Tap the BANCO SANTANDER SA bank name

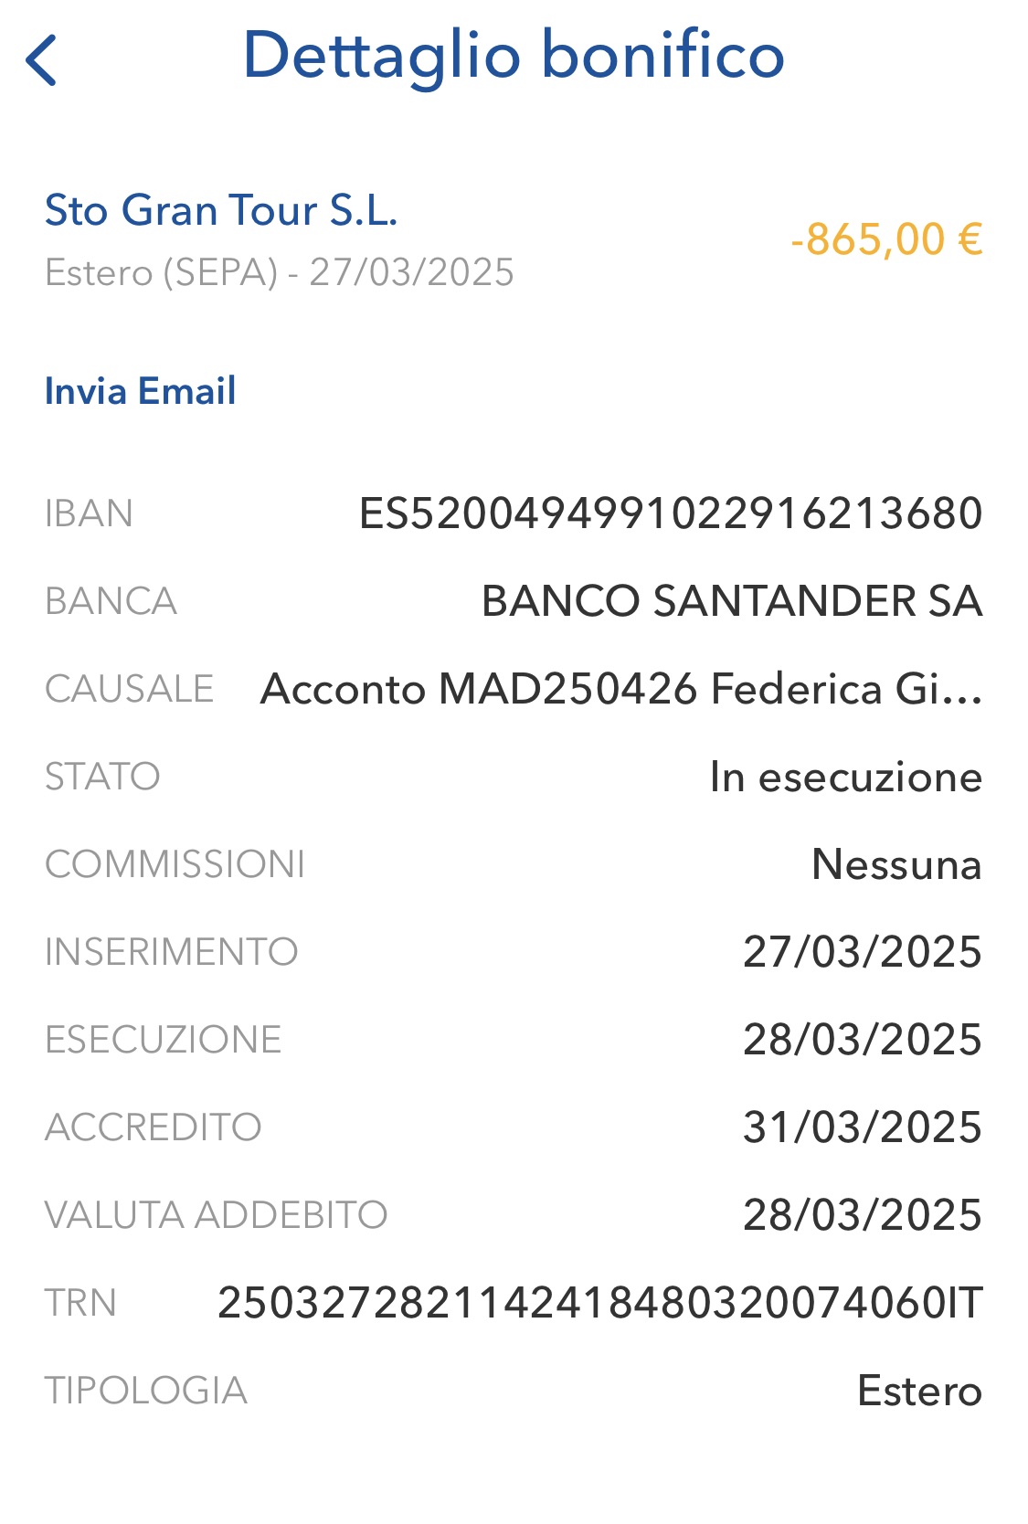732,601
